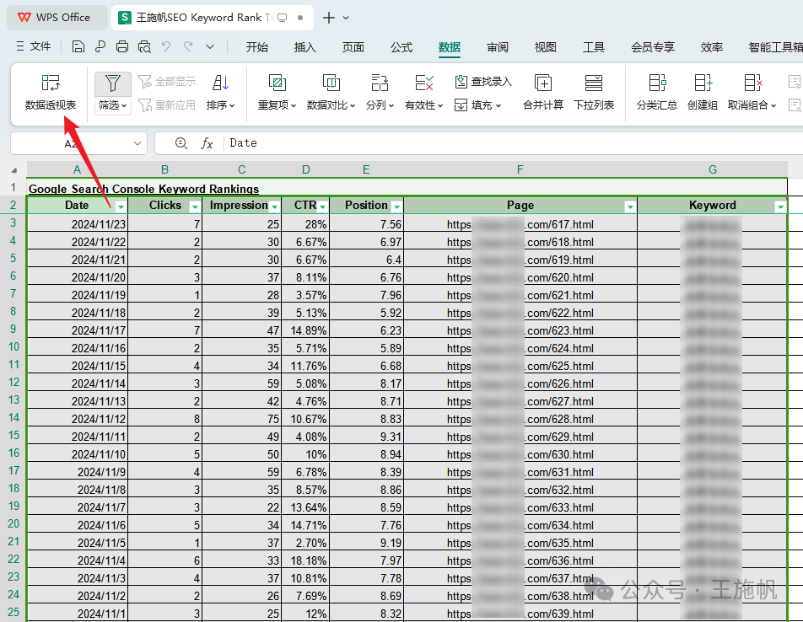Click the Reapply (重新应用) filter button
The width and height of the screenshot is (803, 622).
coord(168,105)
